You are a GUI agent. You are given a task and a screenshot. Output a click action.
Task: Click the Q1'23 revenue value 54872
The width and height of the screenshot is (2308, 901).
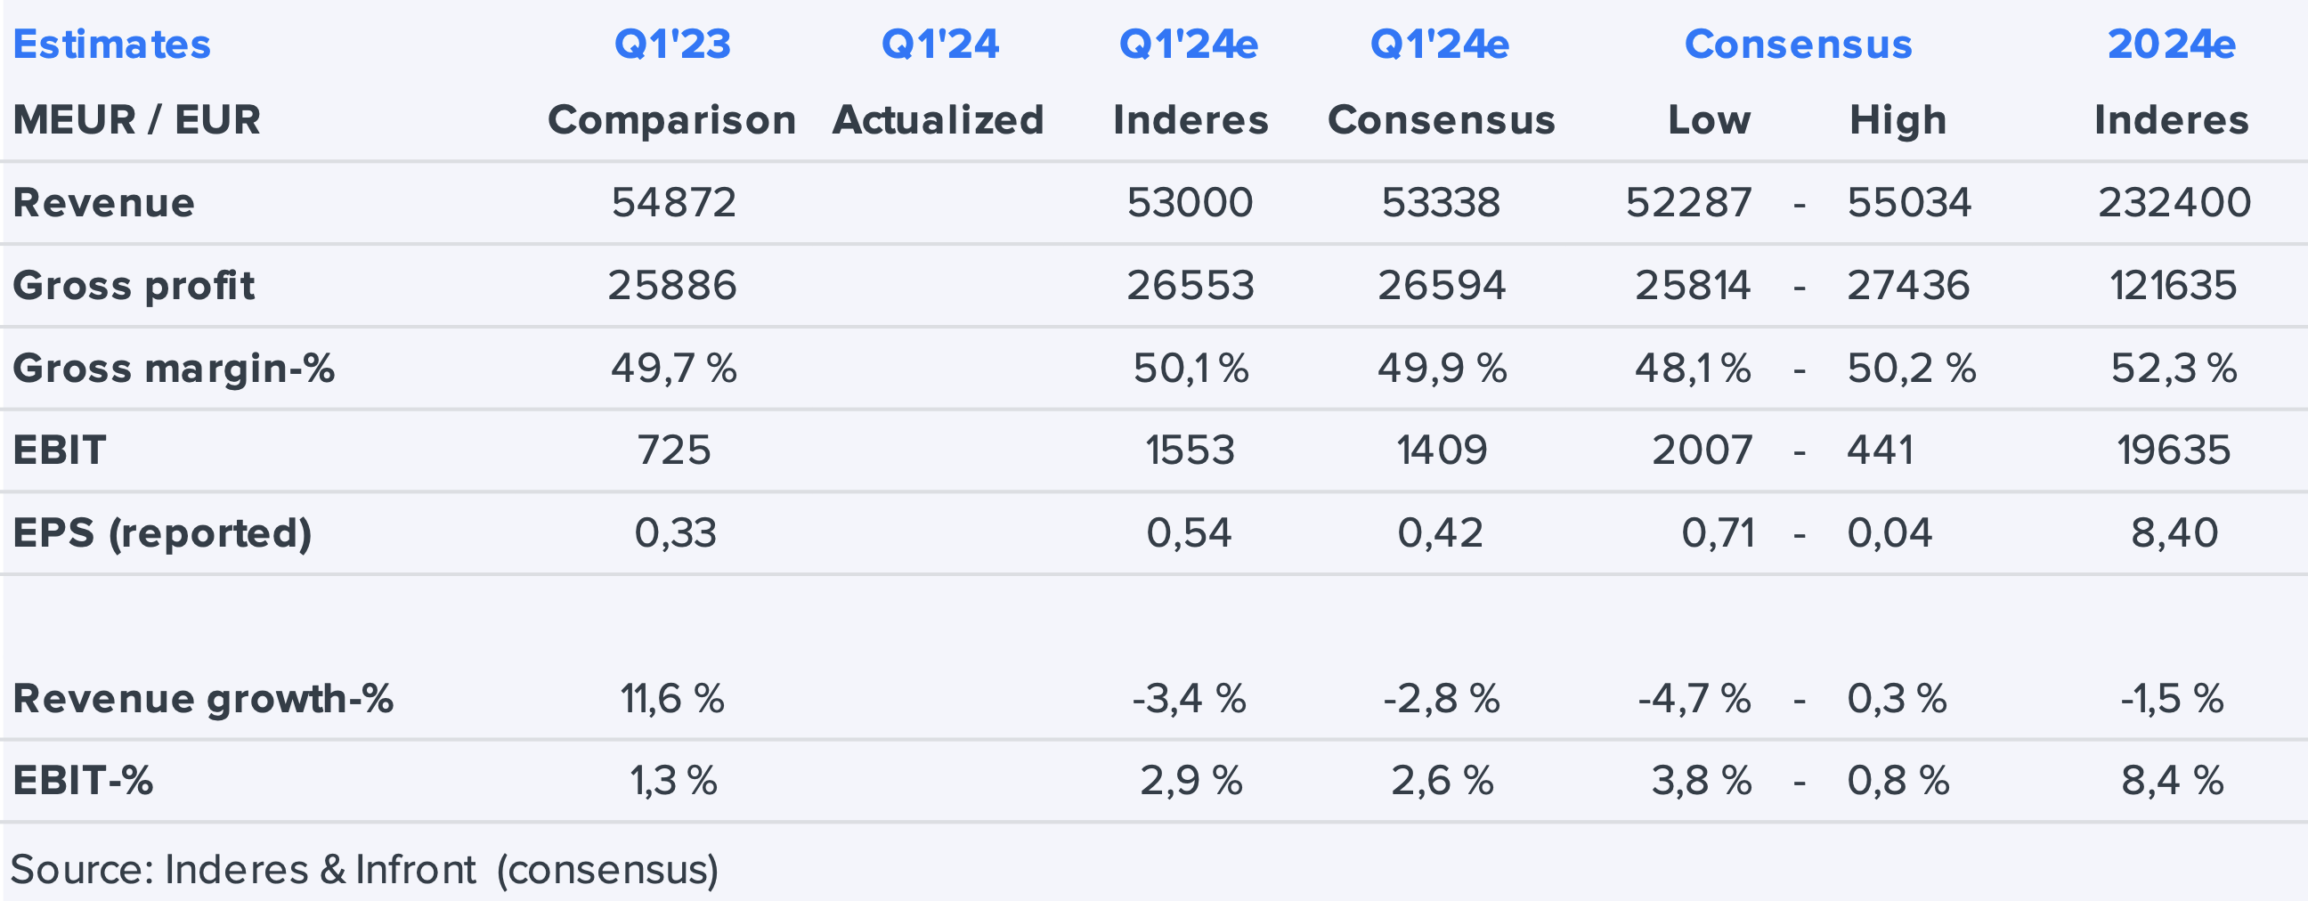point(674,202)
